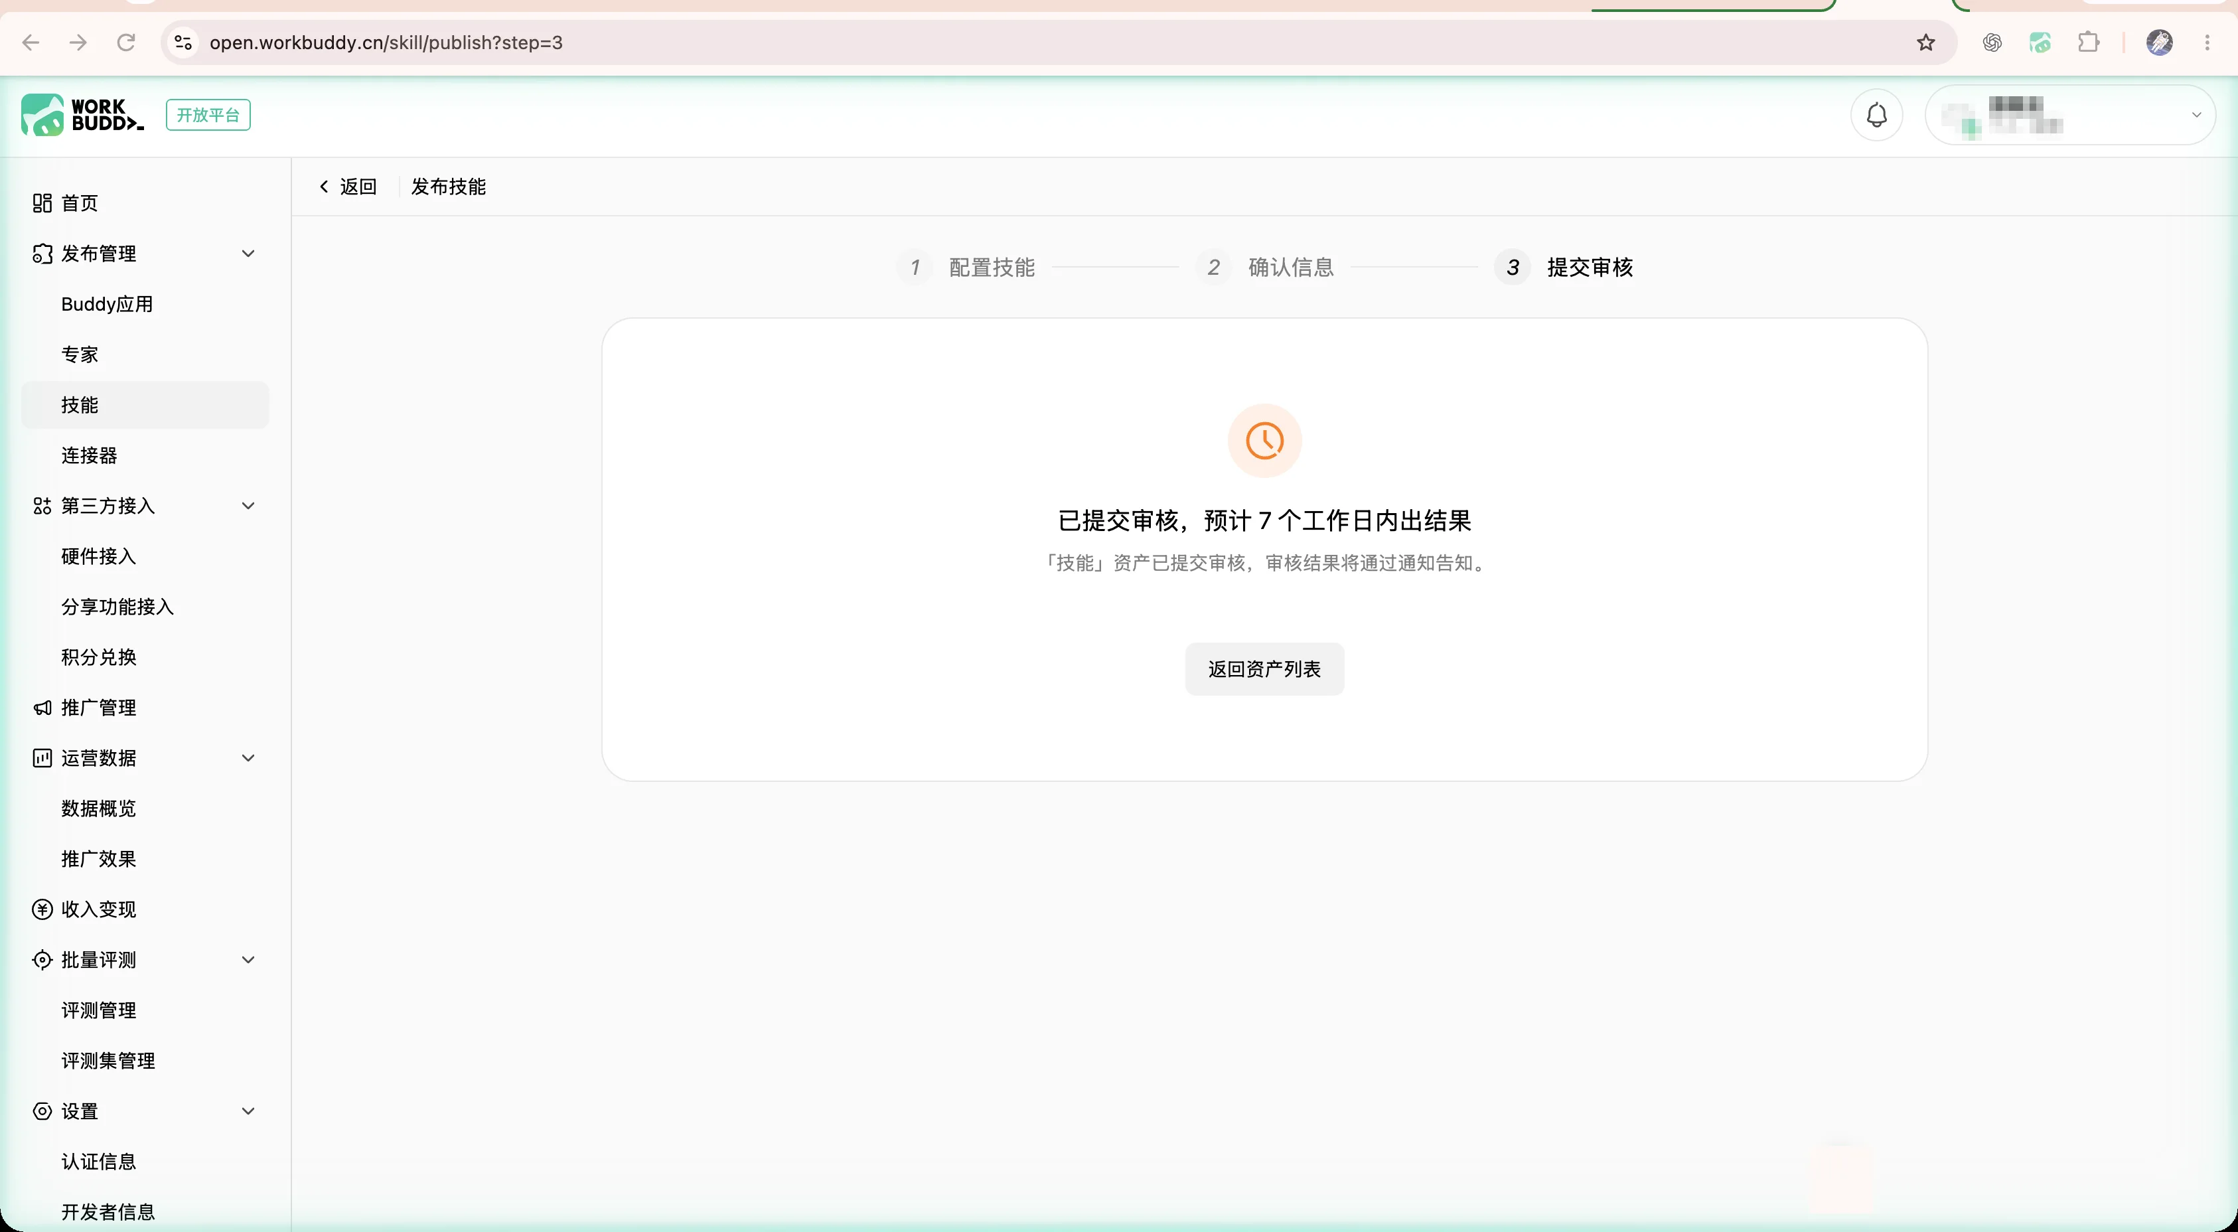
Task: Open 推广效果 menu item
Action: pos(145,858)
